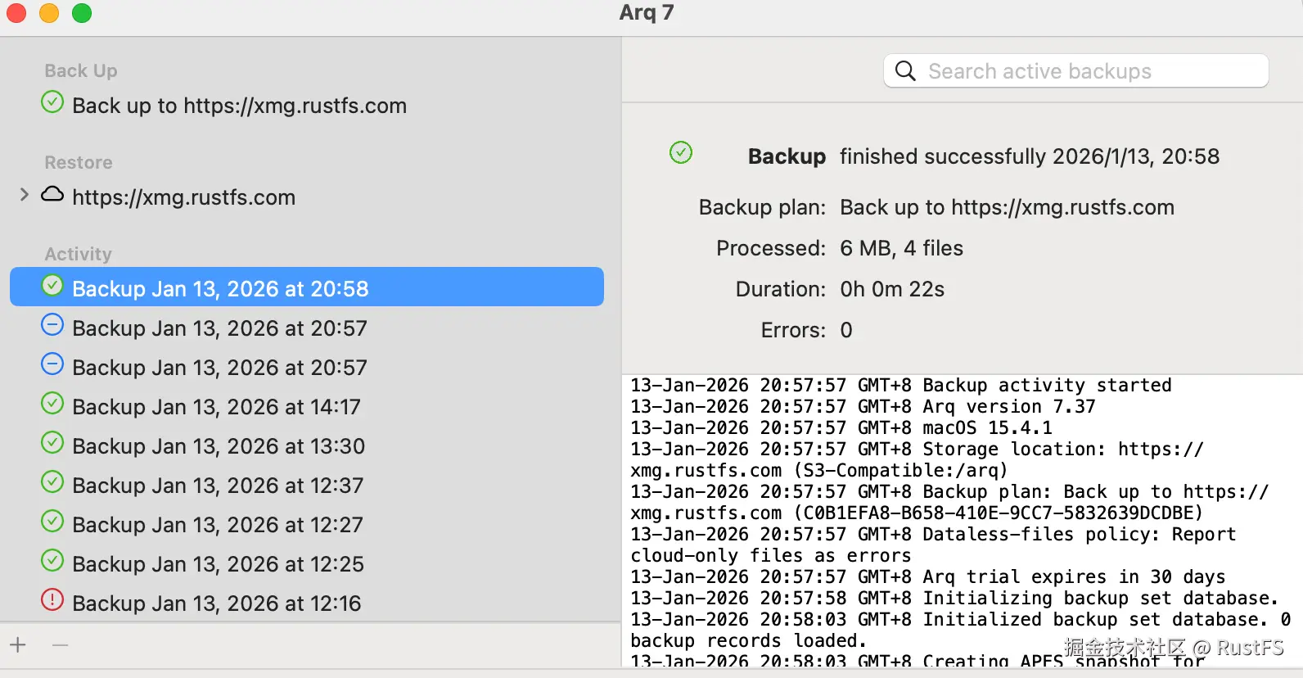Click the plus icon to add a backup
This screenshot has height=678, width=1303.
tap(18, 645)
